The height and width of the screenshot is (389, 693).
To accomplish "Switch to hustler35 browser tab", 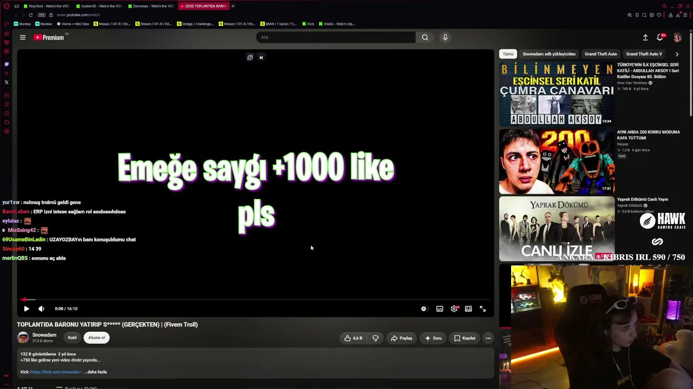I will click(x=99, y=6).
